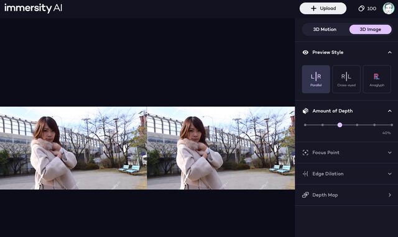The height and width of the screenshot is (237, 398).
Task: Click the Depth Map label
Action: pos(325,195)
